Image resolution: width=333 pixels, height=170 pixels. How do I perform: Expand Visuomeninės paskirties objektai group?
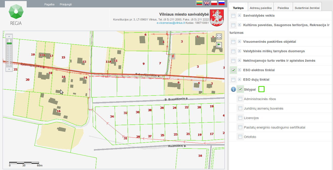point(240,41)
